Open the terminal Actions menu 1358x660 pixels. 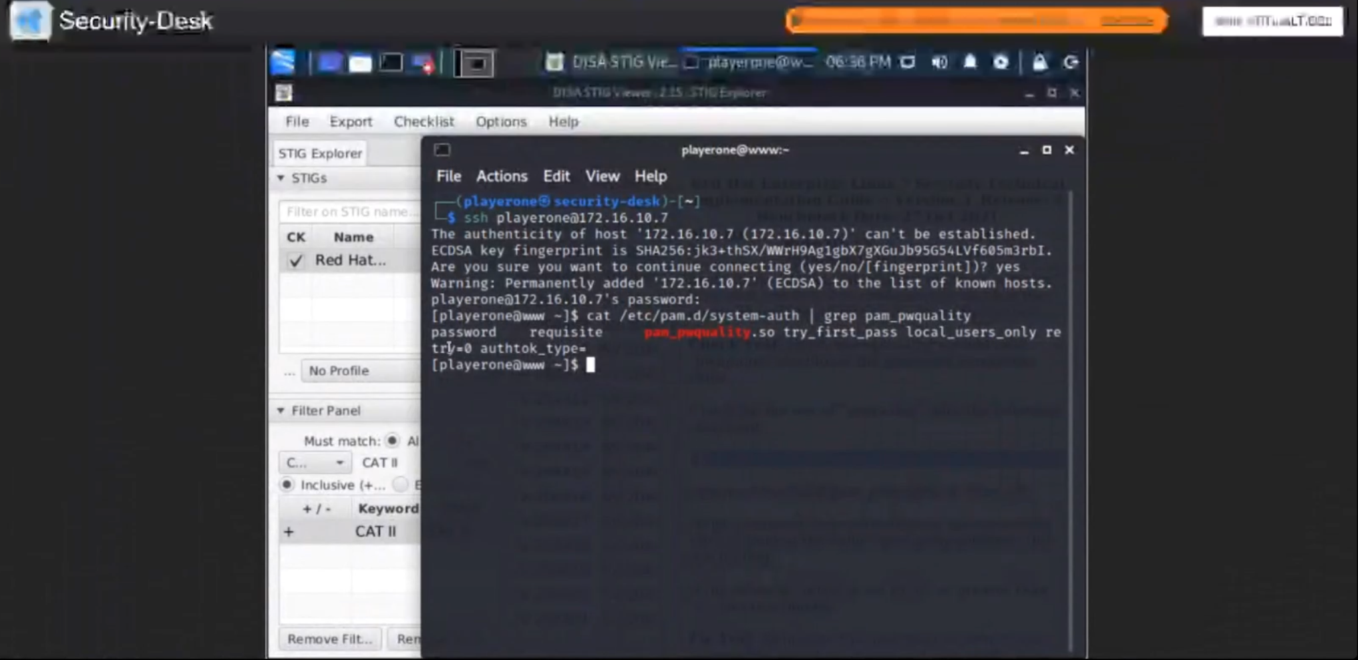point(502,176)
